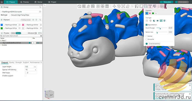Choose the Height range tool type
The image size is (192, 101).
tap(158, 21)
